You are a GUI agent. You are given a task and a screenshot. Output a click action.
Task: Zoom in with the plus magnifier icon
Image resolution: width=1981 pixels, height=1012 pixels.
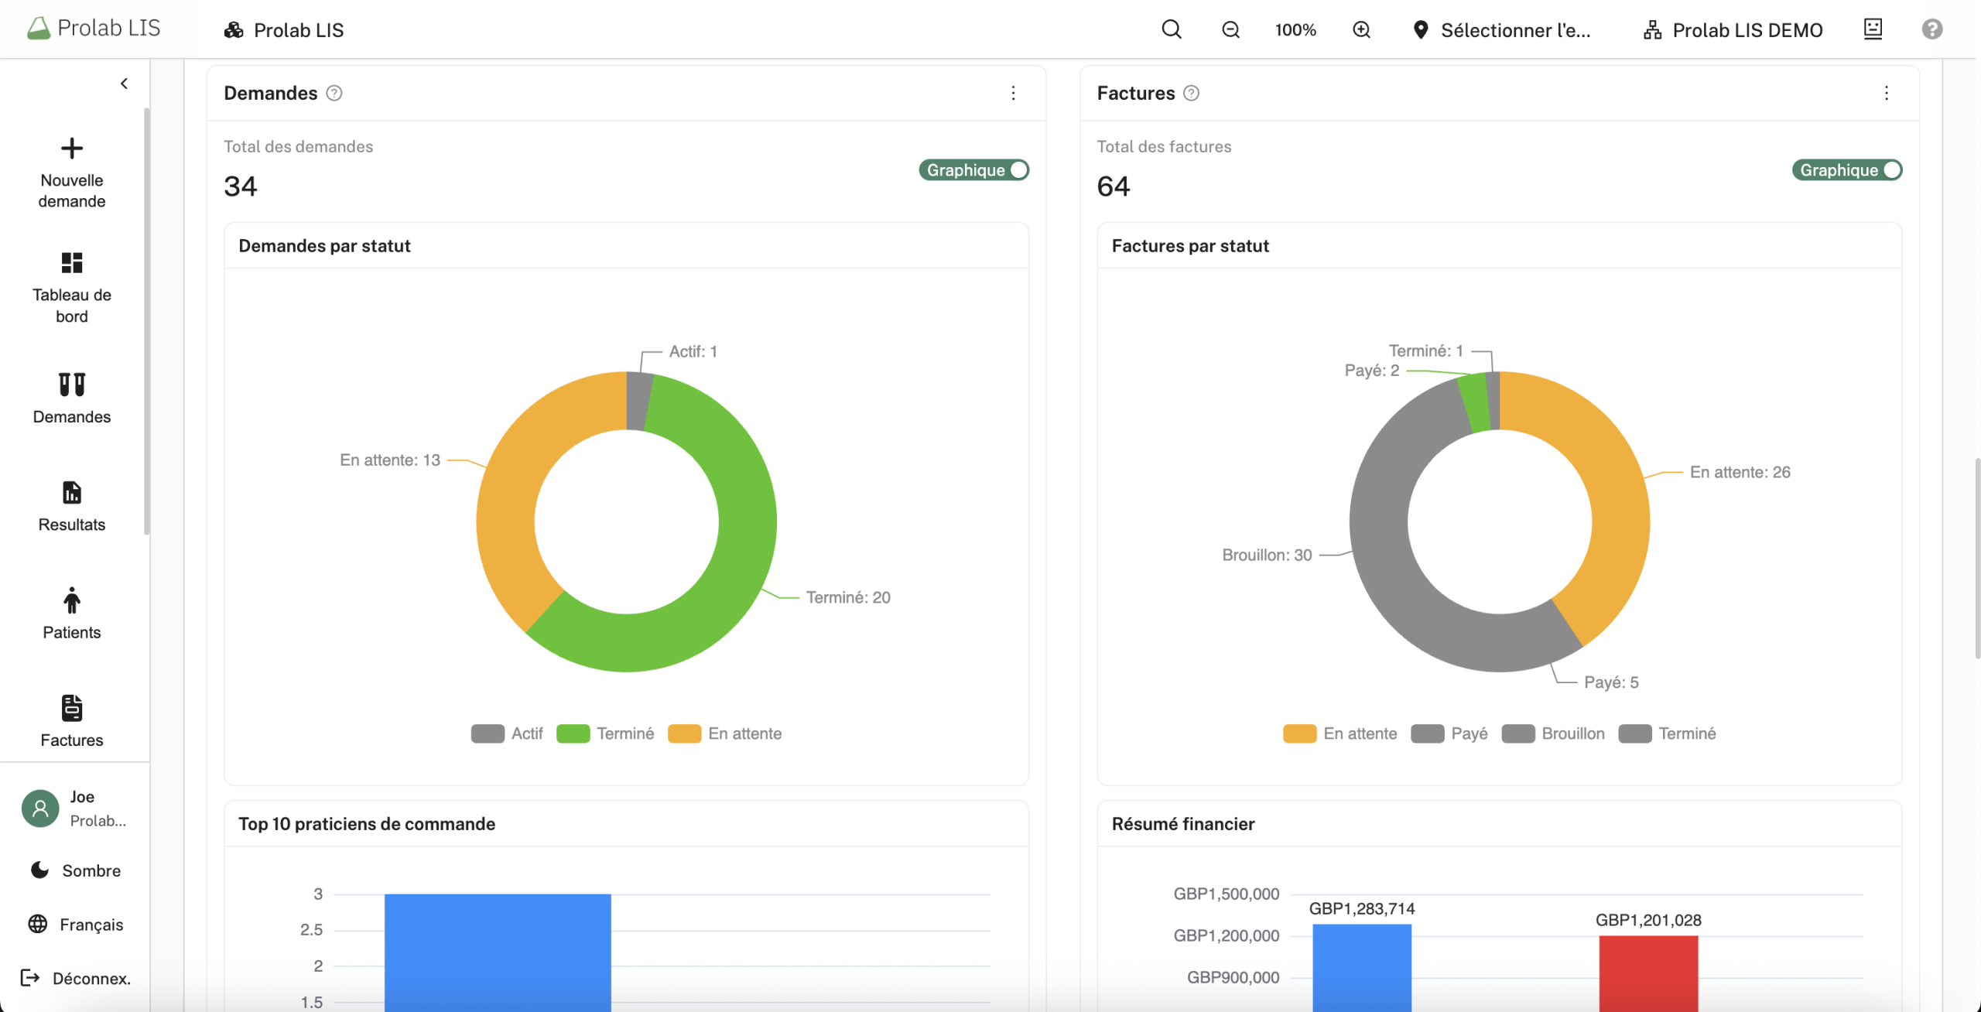click(x=1361, y=29)
